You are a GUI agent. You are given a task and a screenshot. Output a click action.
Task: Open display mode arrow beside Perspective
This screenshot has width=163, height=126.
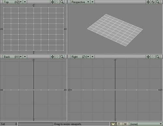tap(93, 2)
